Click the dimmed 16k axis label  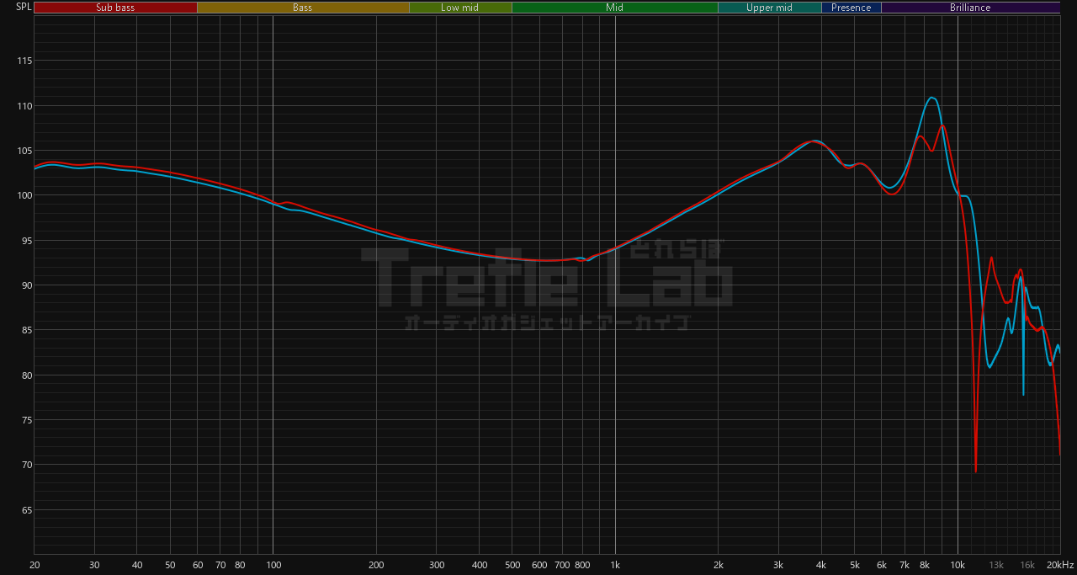1026,565
